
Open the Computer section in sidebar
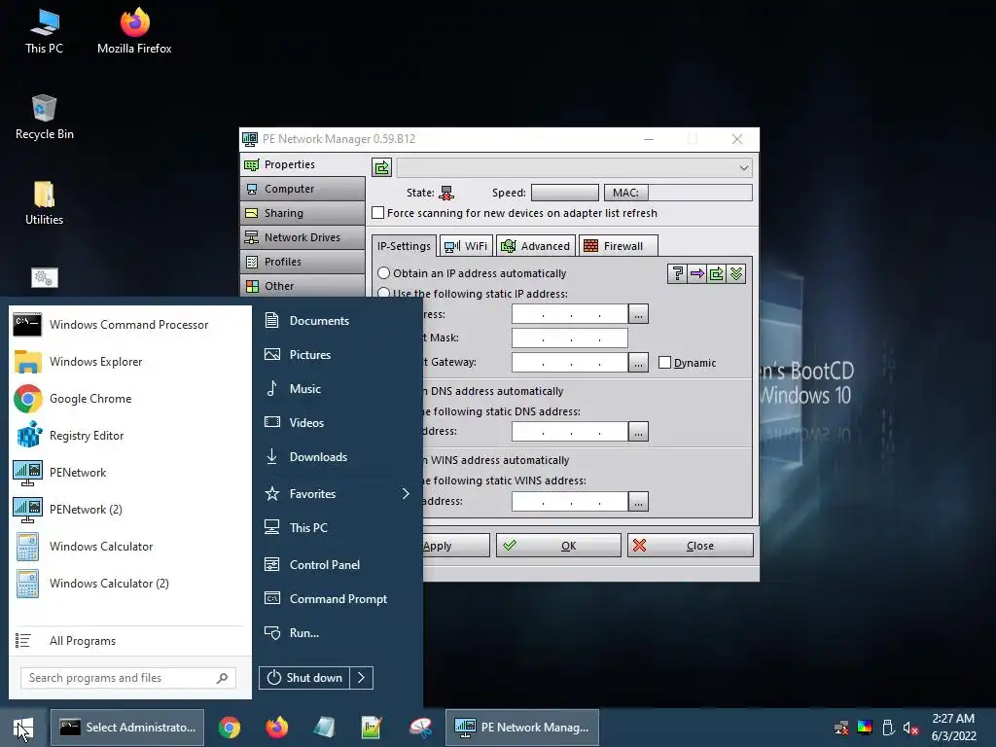pos(303,189)
